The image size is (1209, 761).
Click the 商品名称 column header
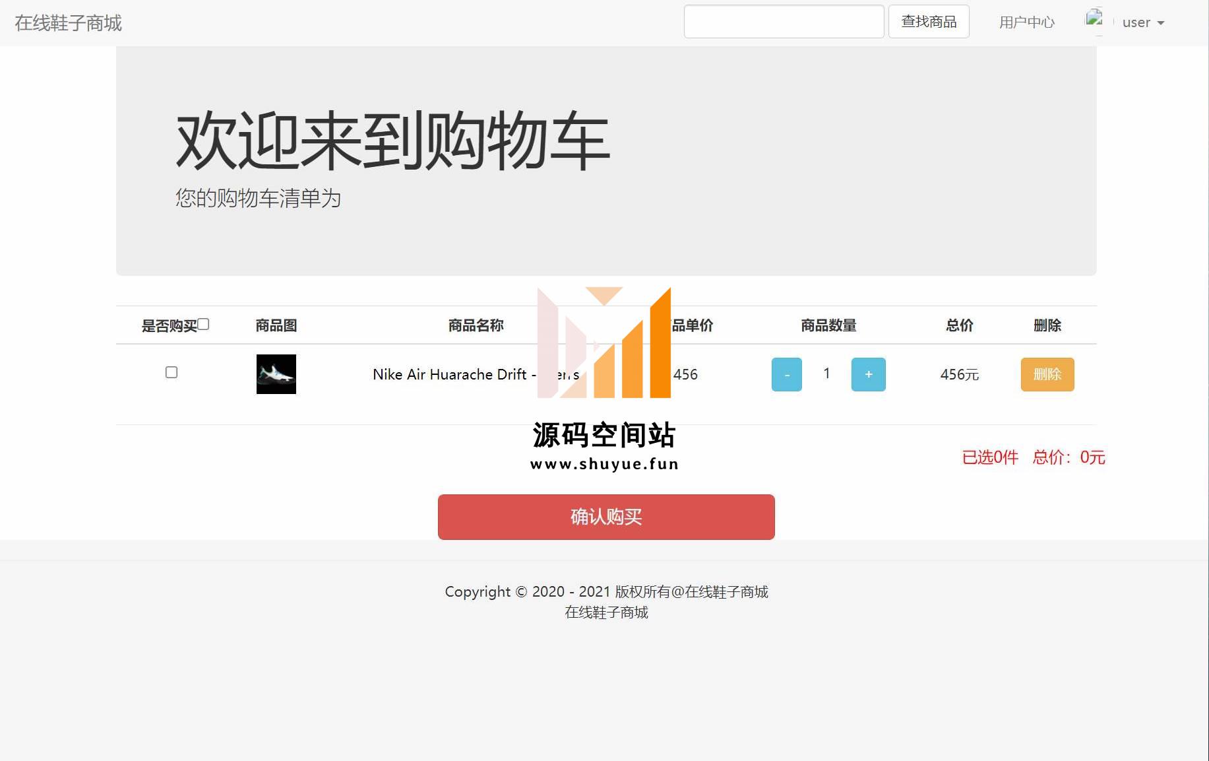[x=476, y=325]
